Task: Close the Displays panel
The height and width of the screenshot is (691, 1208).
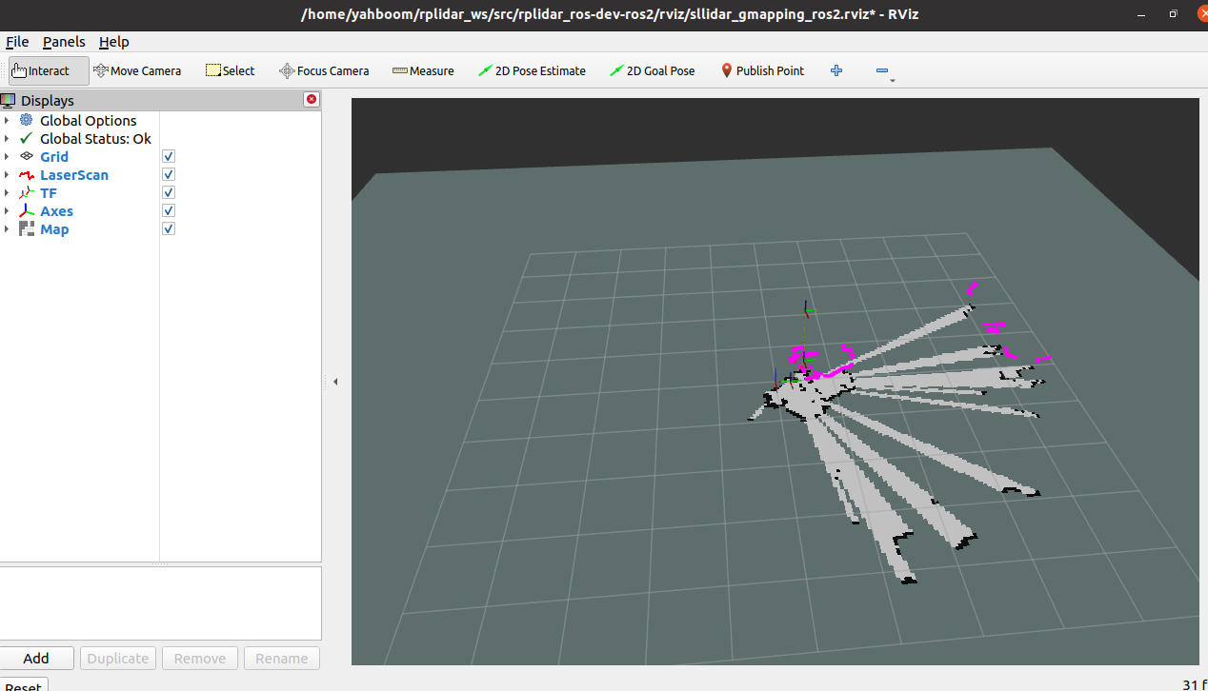Action: click(312, 100)
